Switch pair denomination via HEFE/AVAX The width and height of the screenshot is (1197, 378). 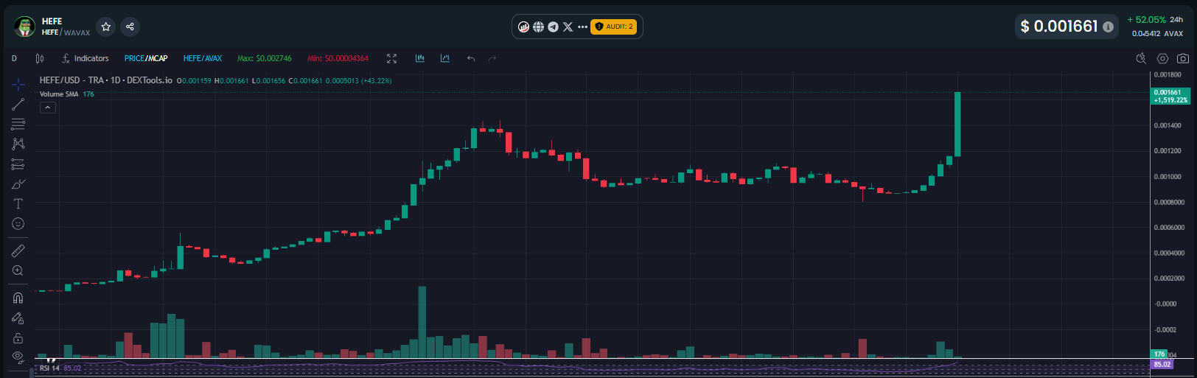(203, 58)
